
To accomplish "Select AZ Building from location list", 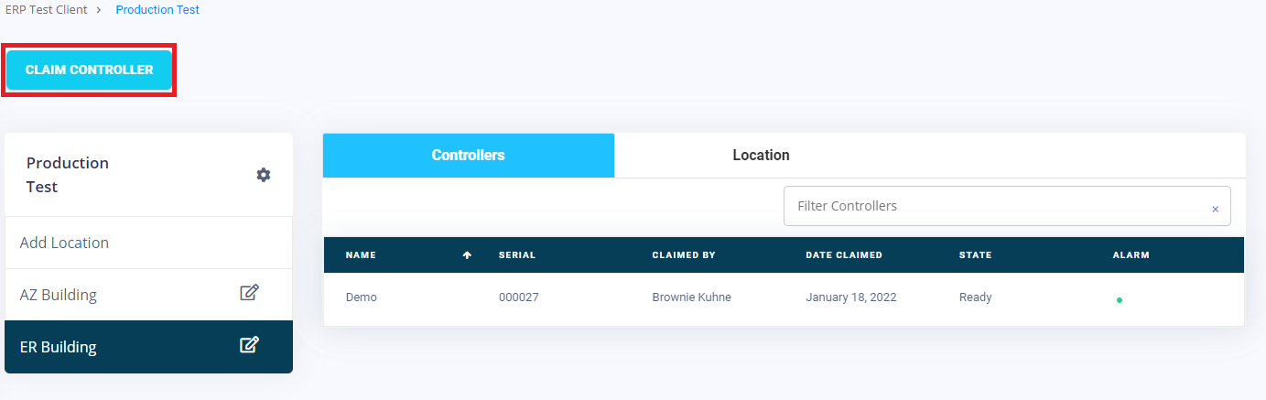I will point(59,295).
